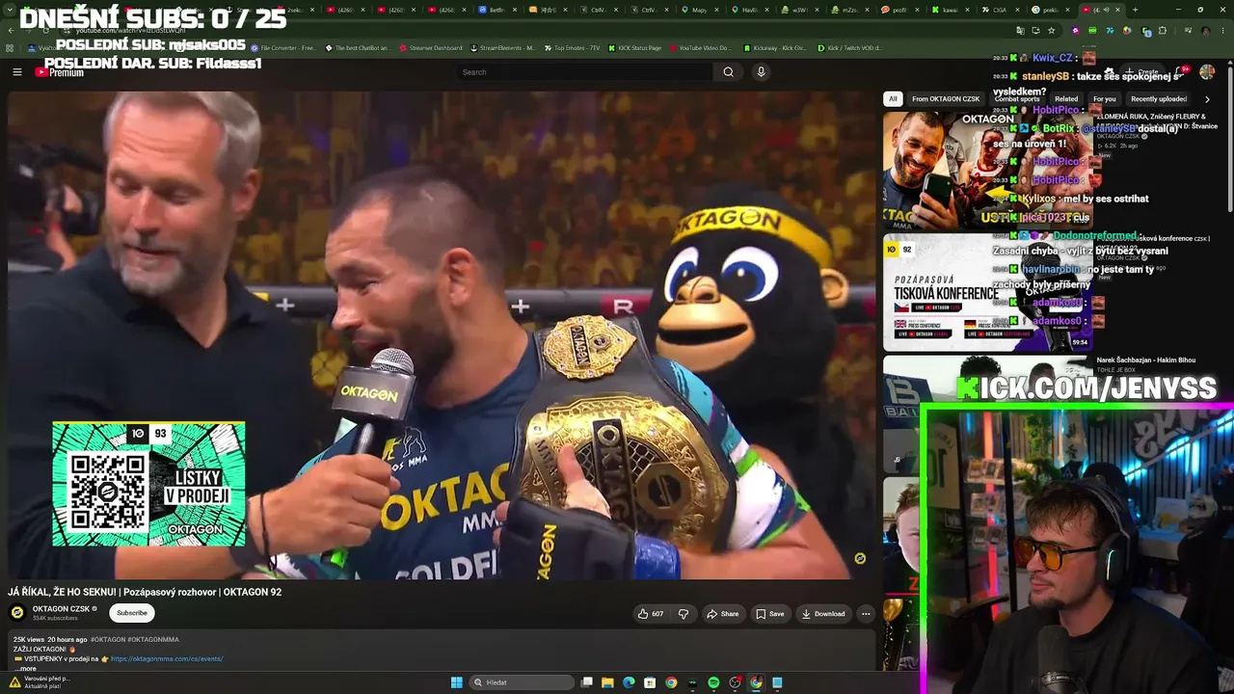Click the YouTube search magnifier button
This screenshot has height=694, width=1234.
point(728,72)
